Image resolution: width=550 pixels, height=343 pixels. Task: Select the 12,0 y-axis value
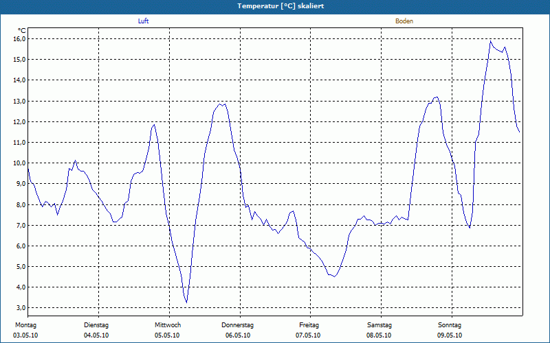pyautogui.click(x=20, y=122)
